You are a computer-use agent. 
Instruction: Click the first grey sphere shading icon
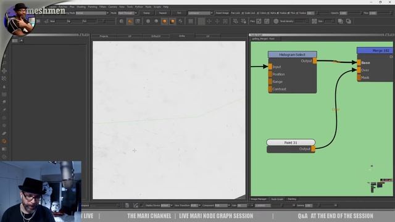pos(148,22)
